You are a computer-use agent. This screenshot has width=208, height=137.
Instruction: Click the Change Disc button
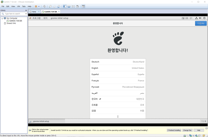(187, 130)
